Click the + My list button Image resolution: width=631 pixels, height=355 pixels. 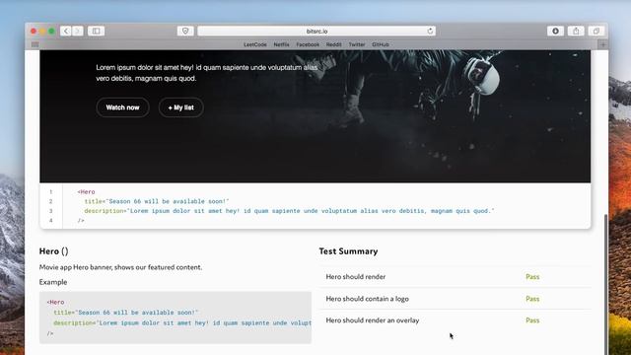pos(181,107)
